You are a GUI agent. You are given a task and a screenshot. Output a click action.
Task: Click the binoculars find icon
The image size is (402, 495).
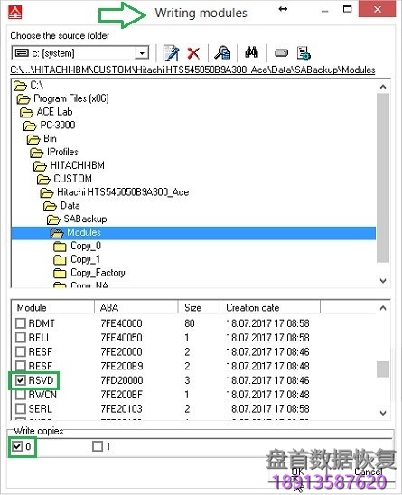point(251,52)
